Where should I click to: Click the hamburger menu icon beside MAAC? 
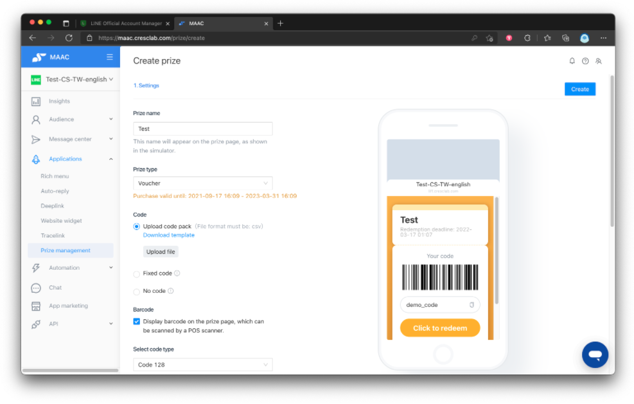click(x=110, y=57)
